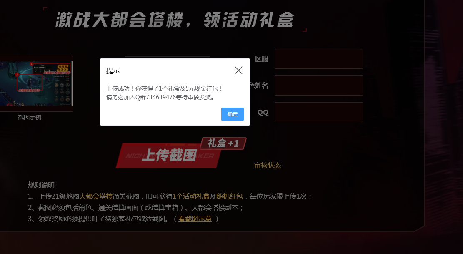Focus the 区服 input field
The height and width of the screenshot is (254, 463).
pos(319,59)
